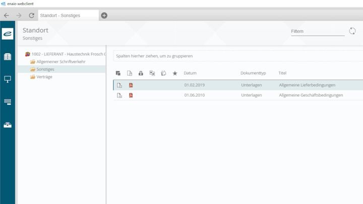Open the archive cabinet sidebar icon

click(8, 57)
